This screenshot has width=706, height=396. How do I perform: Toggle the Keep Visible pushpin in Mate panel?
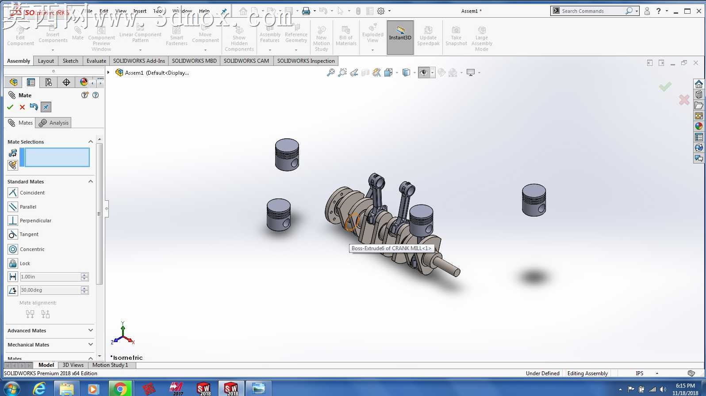tap(46, 107)
